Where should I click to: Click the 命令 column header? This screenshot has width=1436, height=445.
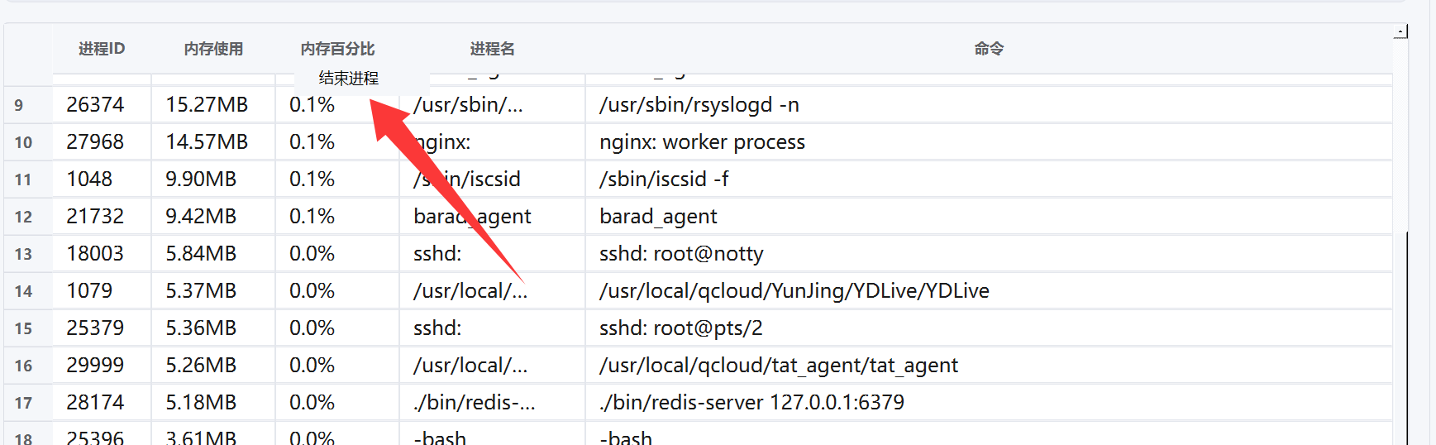tap(989, 49)
